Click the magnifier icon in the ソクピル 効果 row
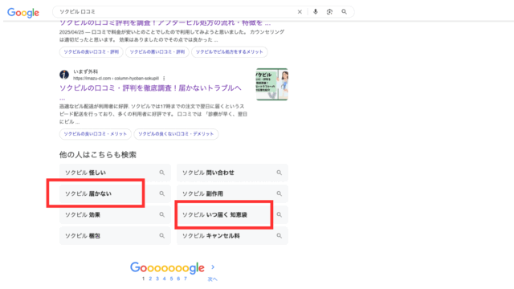 pos(162,214)
